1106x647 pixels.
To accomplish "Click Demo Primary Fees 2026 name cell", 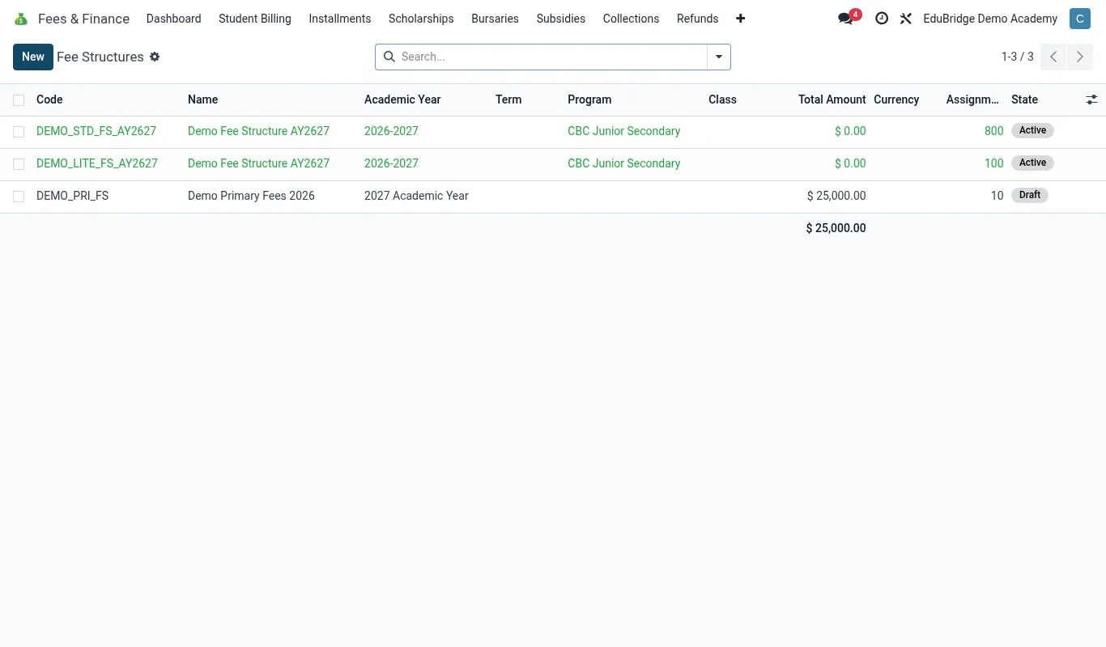I will [251, 196].
